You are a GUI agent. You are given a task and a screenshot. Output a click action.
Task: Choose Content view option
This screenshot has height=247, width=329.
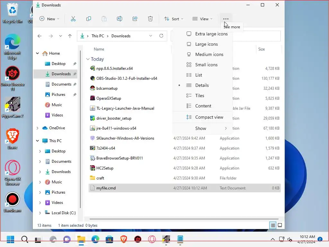tap(202, 106)
